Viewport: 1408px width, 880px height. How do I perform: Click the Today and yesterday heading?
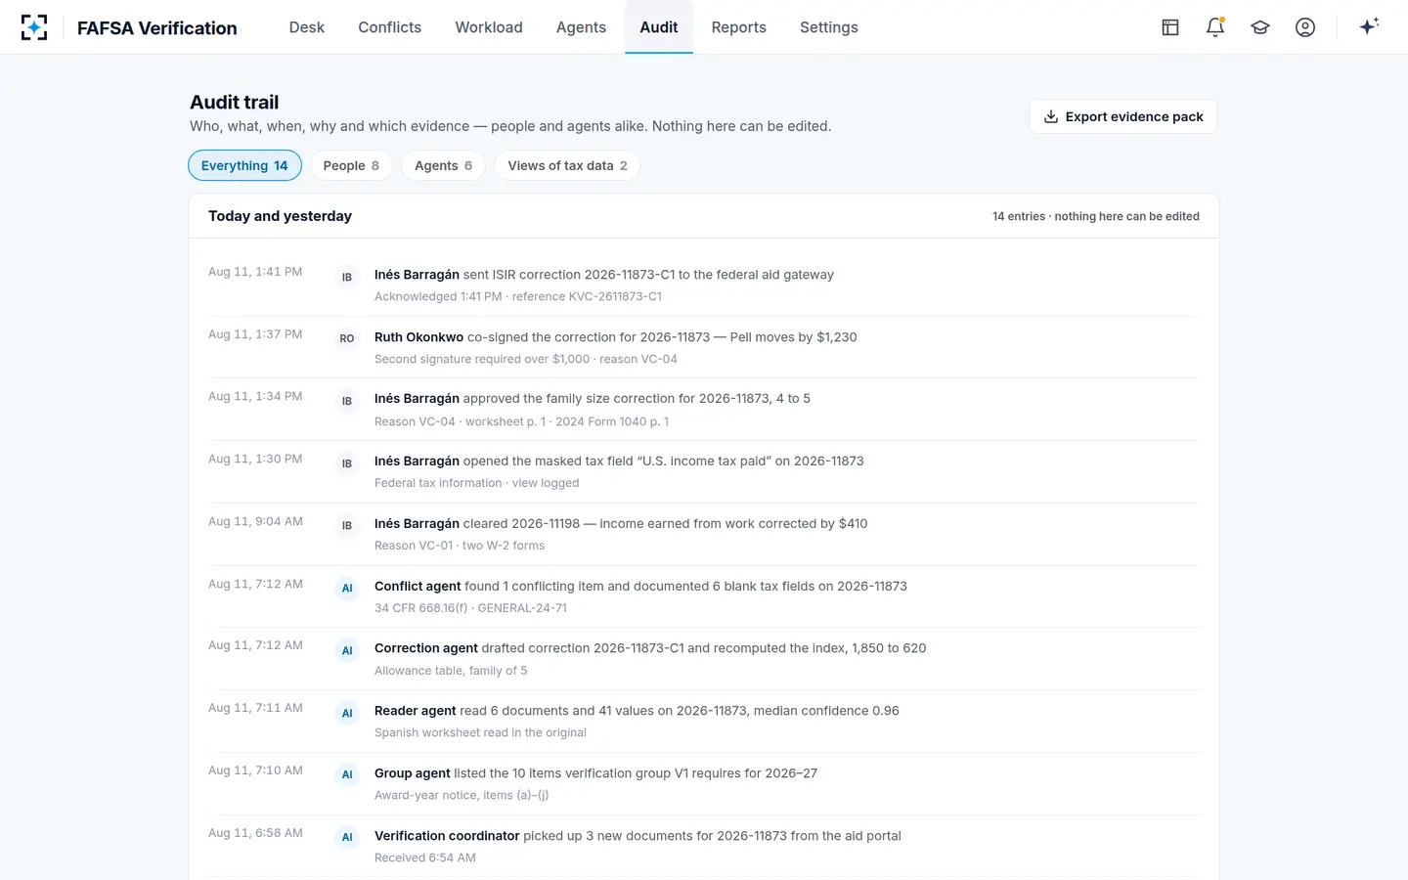280,216
